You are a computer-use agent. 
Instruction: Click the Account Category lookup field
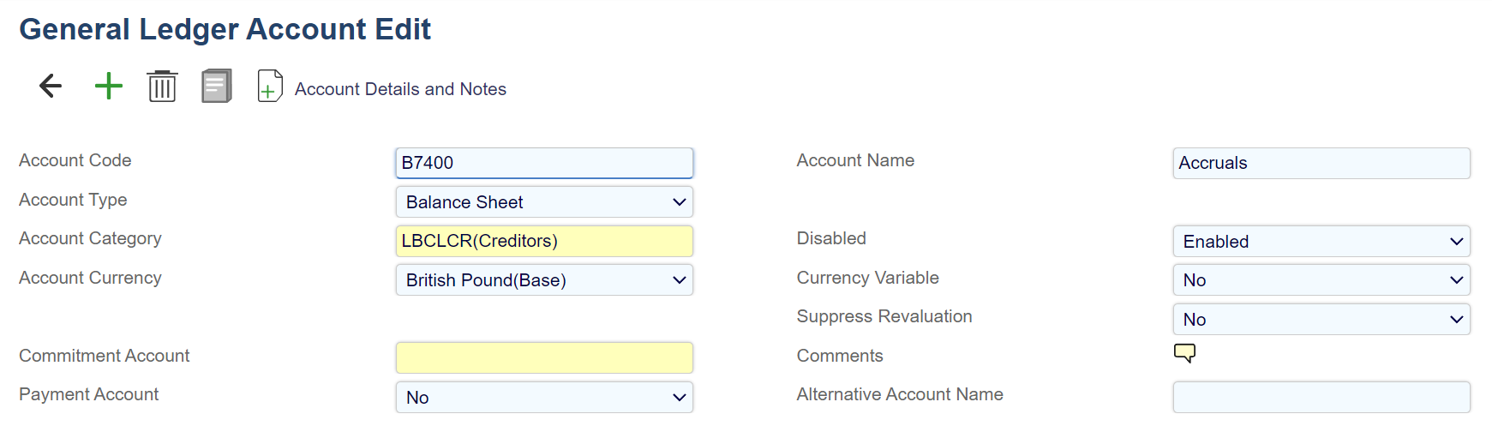coord(544,241)
